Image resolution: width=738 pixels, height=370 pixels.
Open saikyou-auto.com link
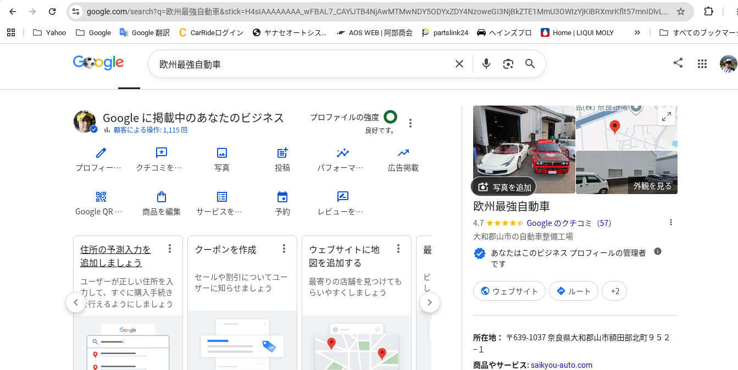point(562,365)
